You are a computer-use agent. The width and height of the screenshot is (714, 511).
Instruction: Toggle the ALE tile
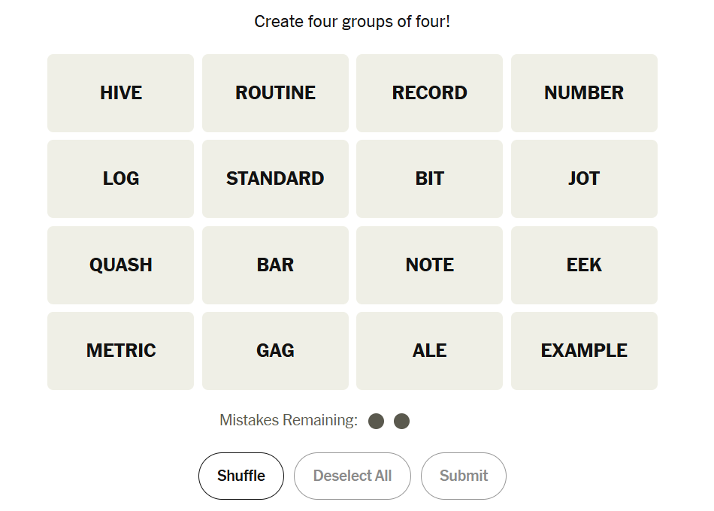[429, 351]
